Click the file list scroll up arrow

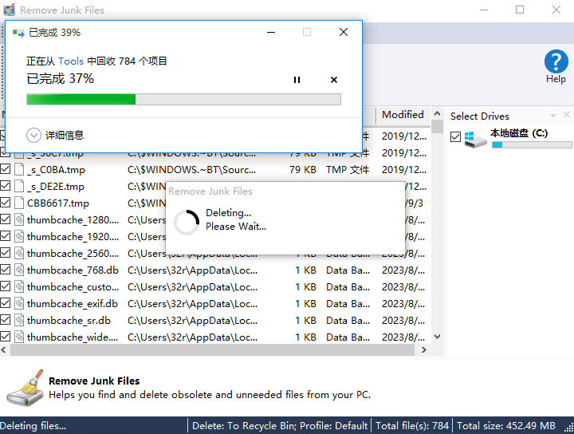click(x=437, y=113)
